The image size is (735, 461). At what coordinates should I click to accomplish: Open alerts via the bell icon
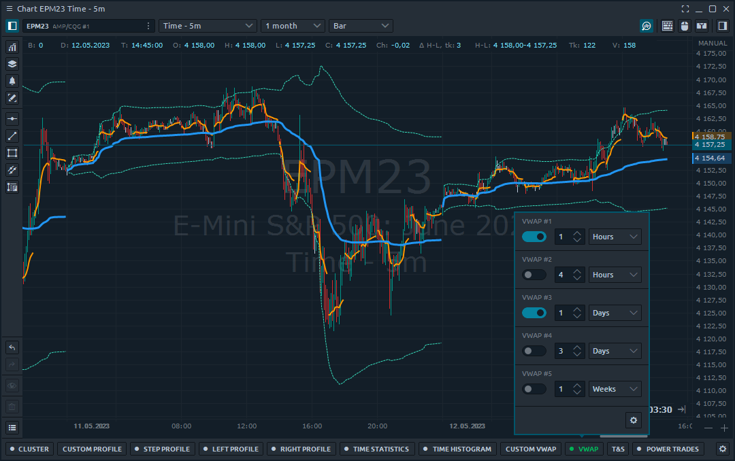[12, 81]
